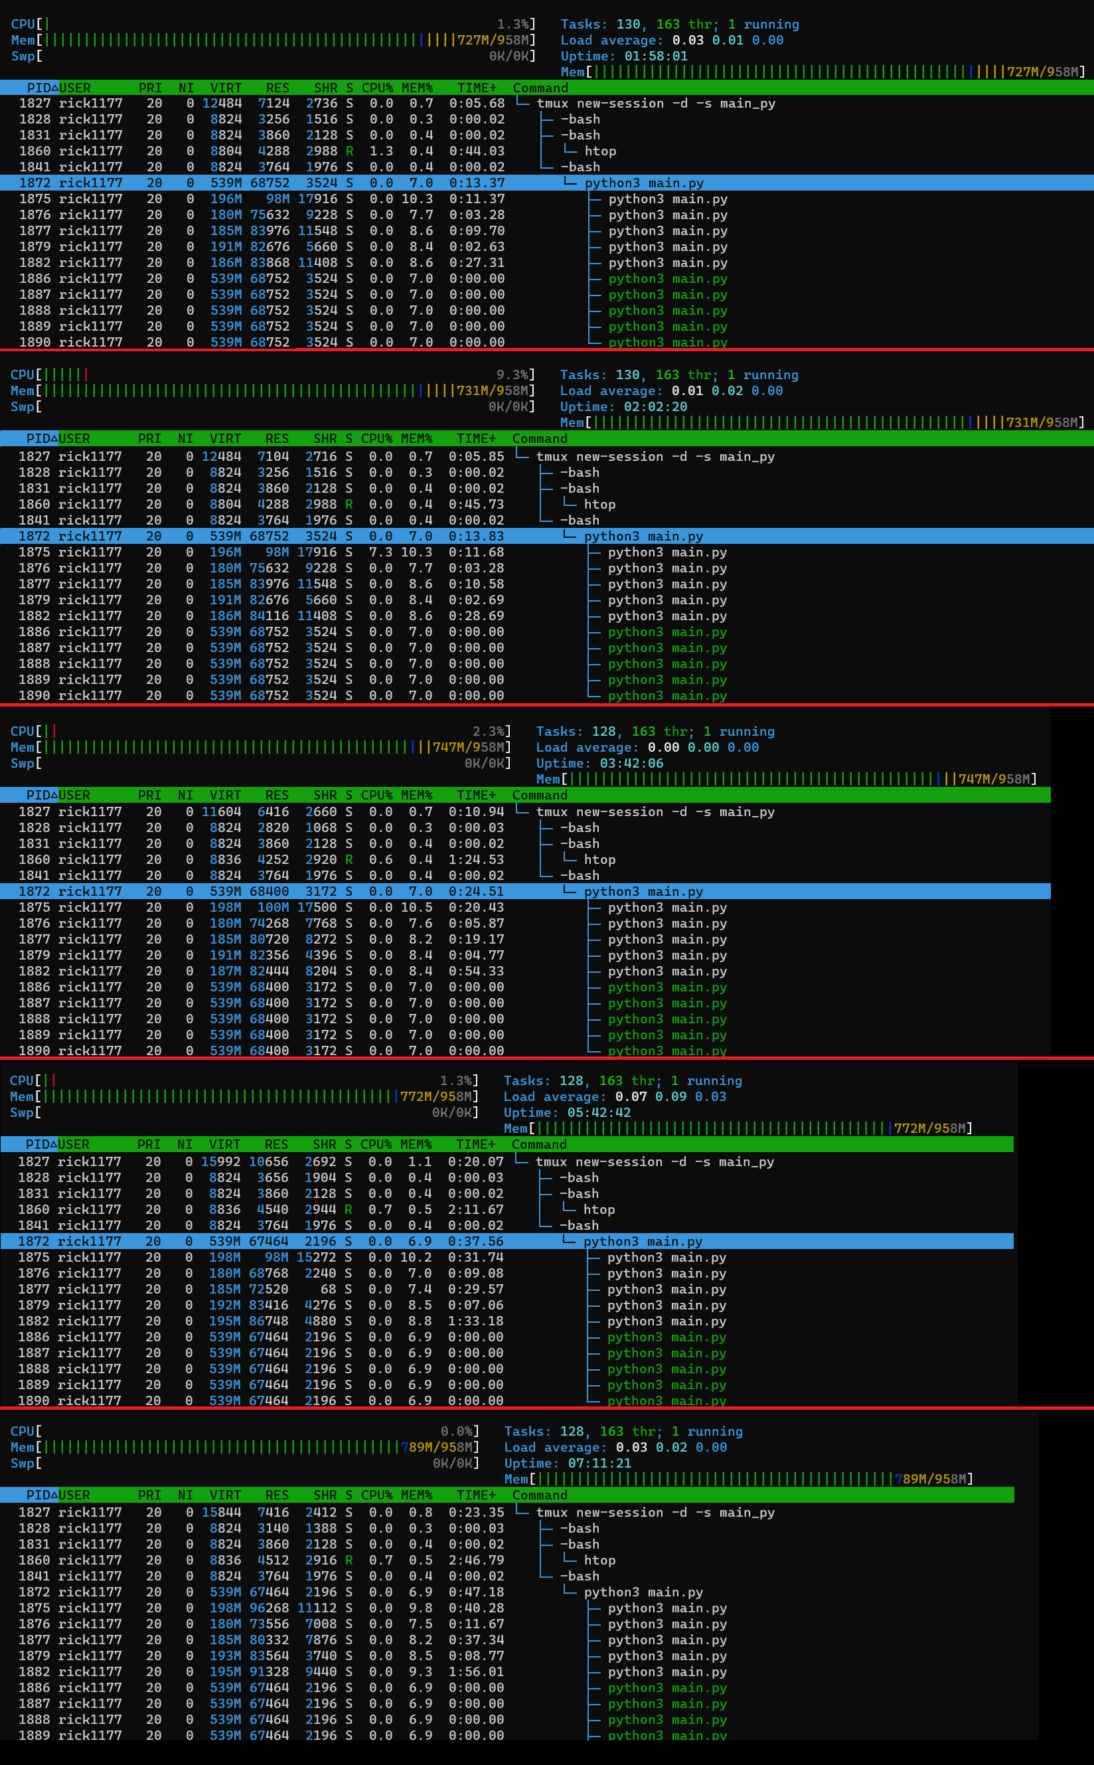Click the Uptime value 02:02:20

[x=655, y=406]
